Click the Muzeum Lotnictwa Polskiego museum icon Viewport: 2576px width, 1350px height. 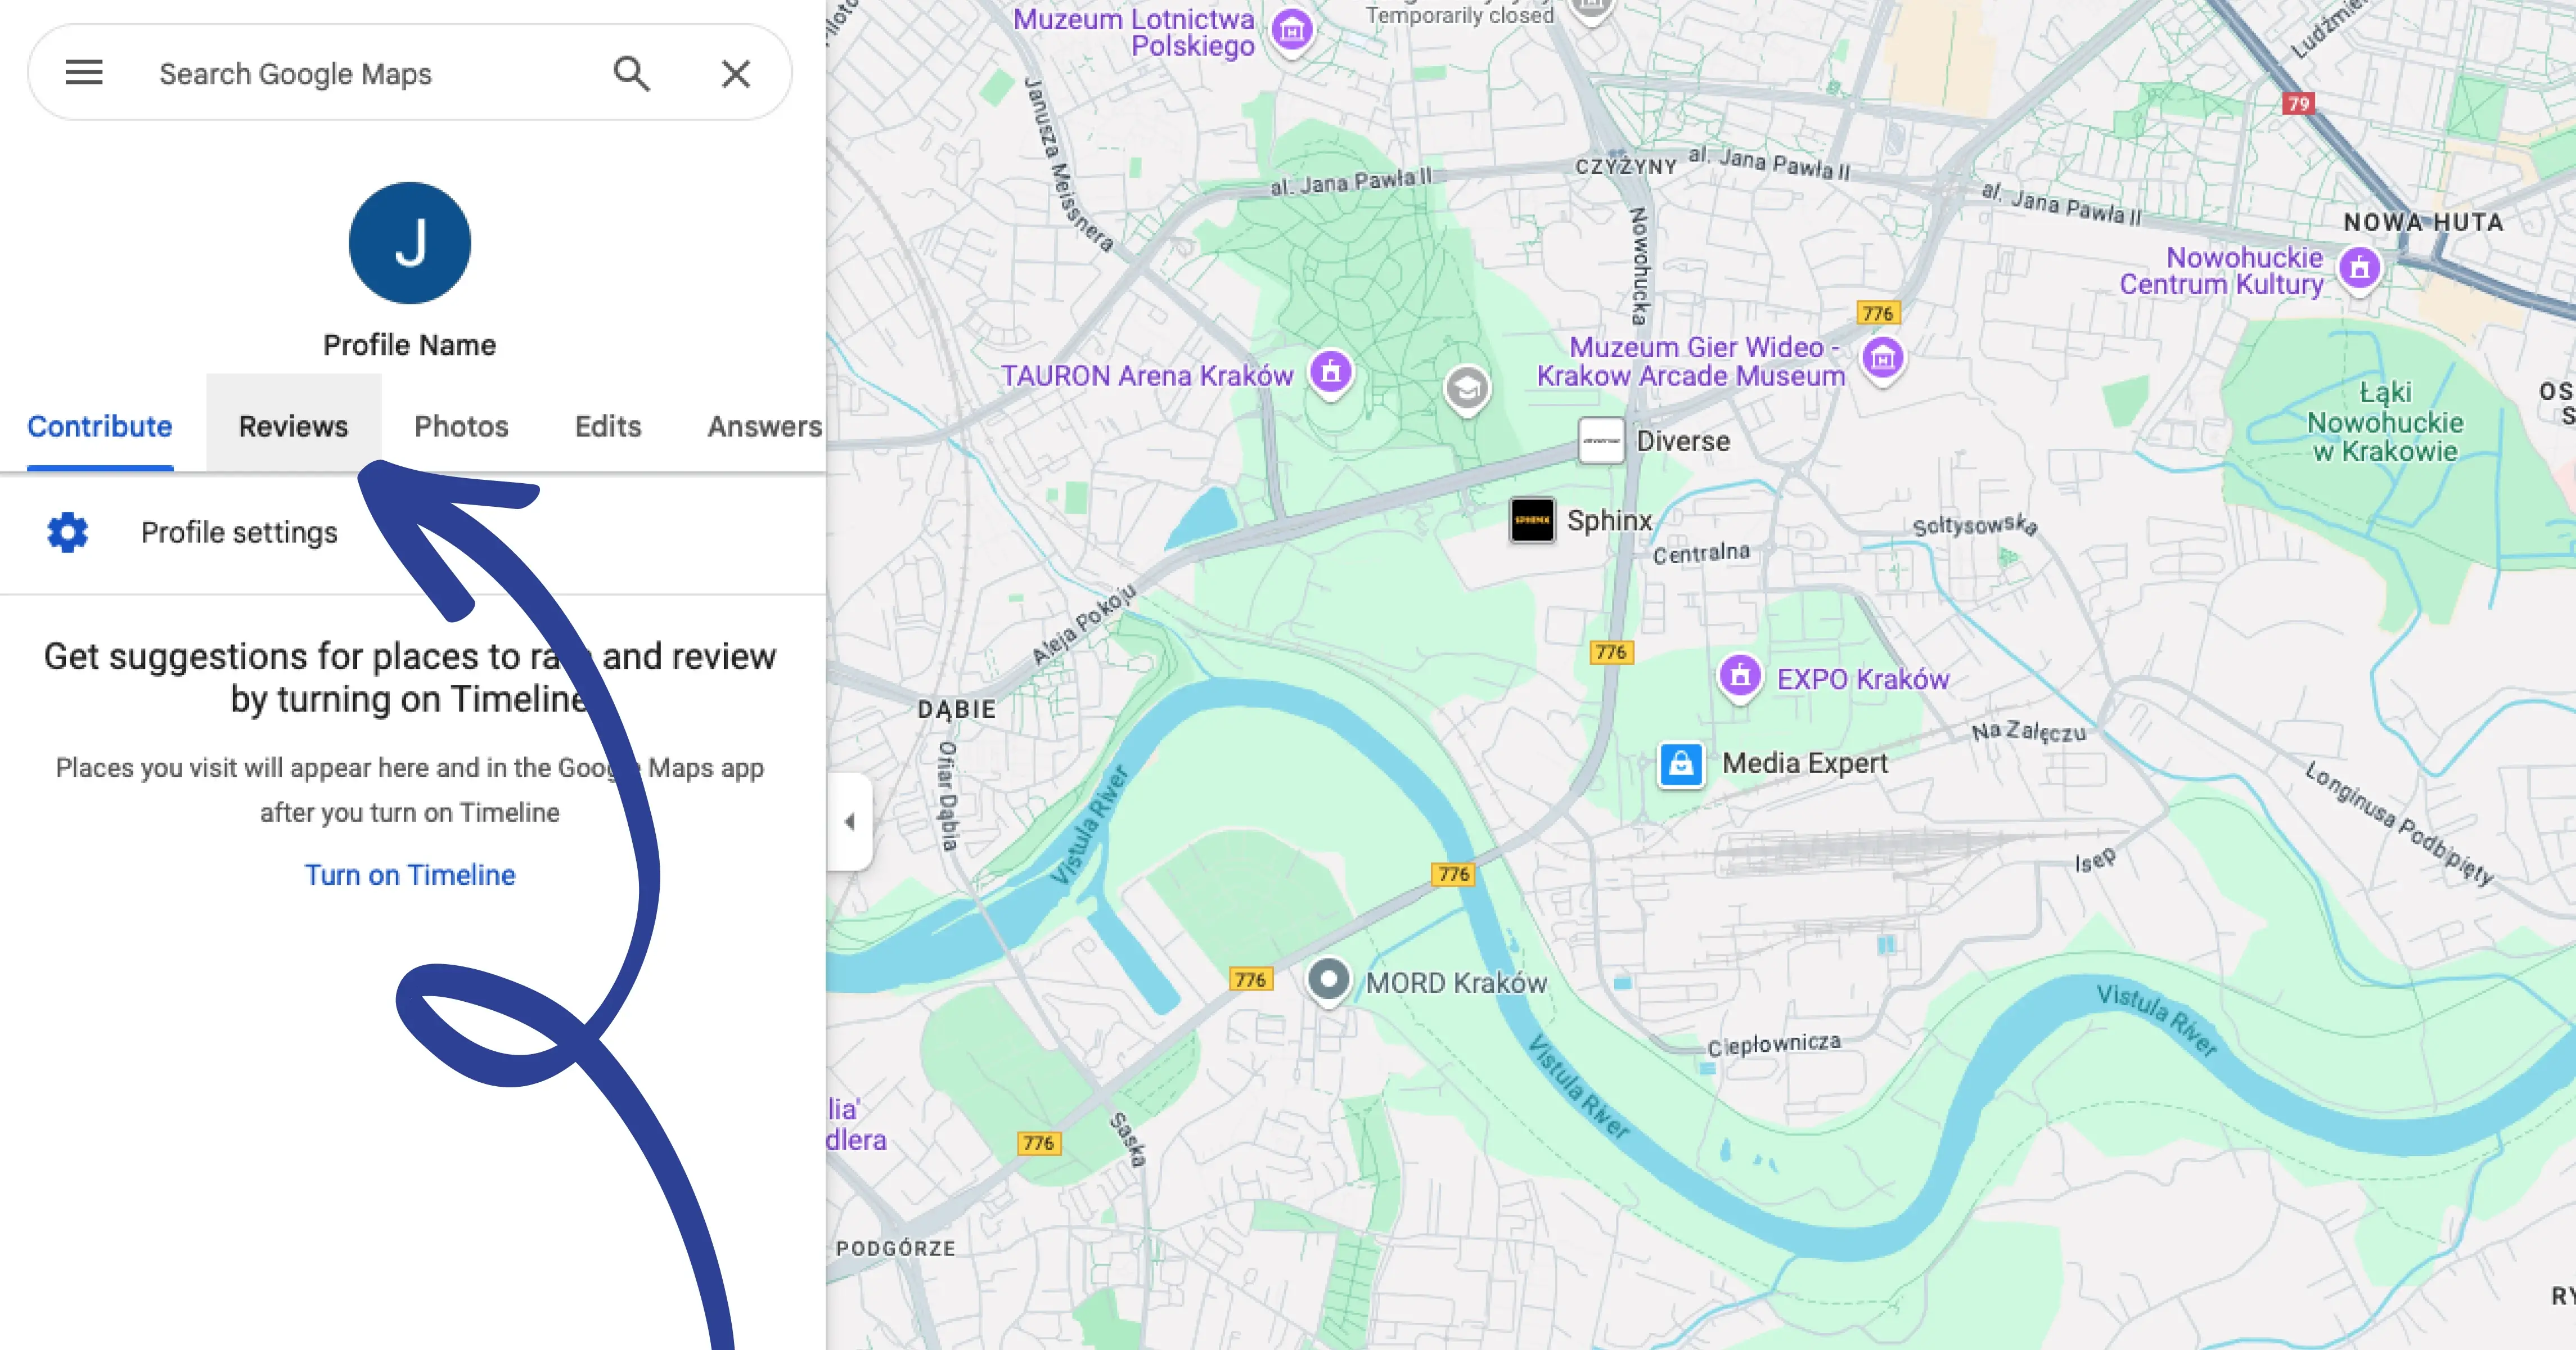tap(1292, 30)
